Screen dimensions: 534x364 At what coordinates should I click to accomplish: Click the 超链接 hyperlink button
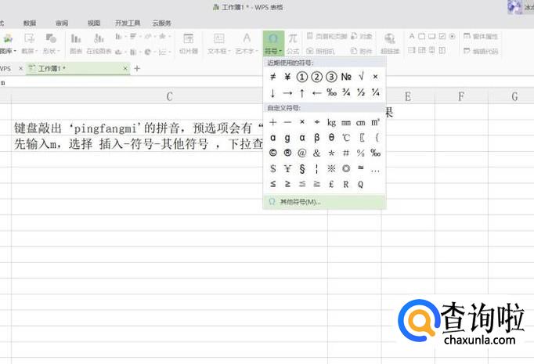(390, 42)
